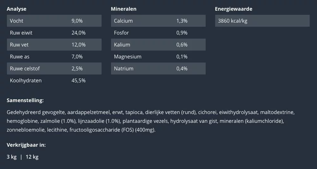Select the Ruw vet 12,0% value
The width and height of the screenshot is (317, 169).
(79, 45)
